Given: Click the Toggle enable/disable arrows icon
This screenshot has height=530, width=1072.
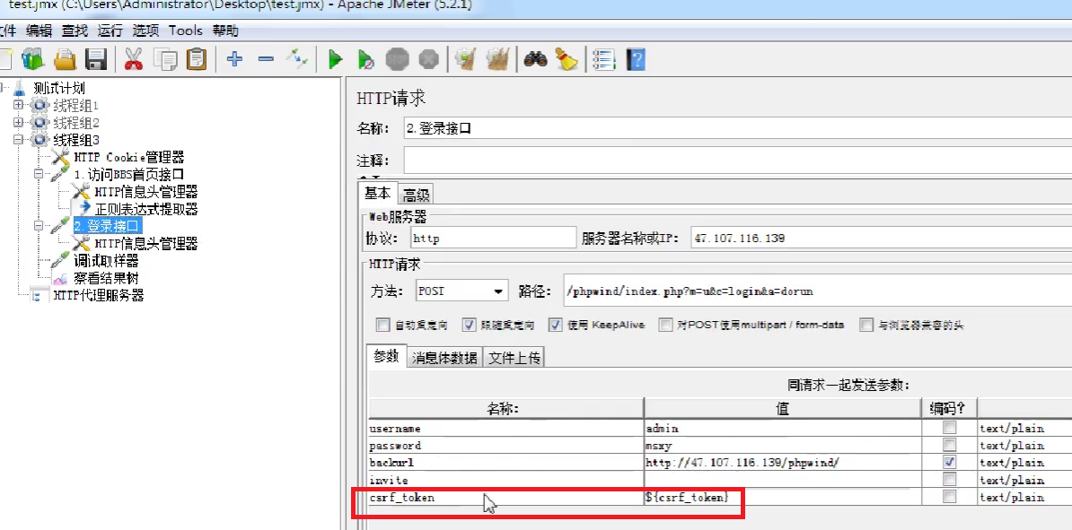Looking at the screenshot, I should (x=297, y=59).
